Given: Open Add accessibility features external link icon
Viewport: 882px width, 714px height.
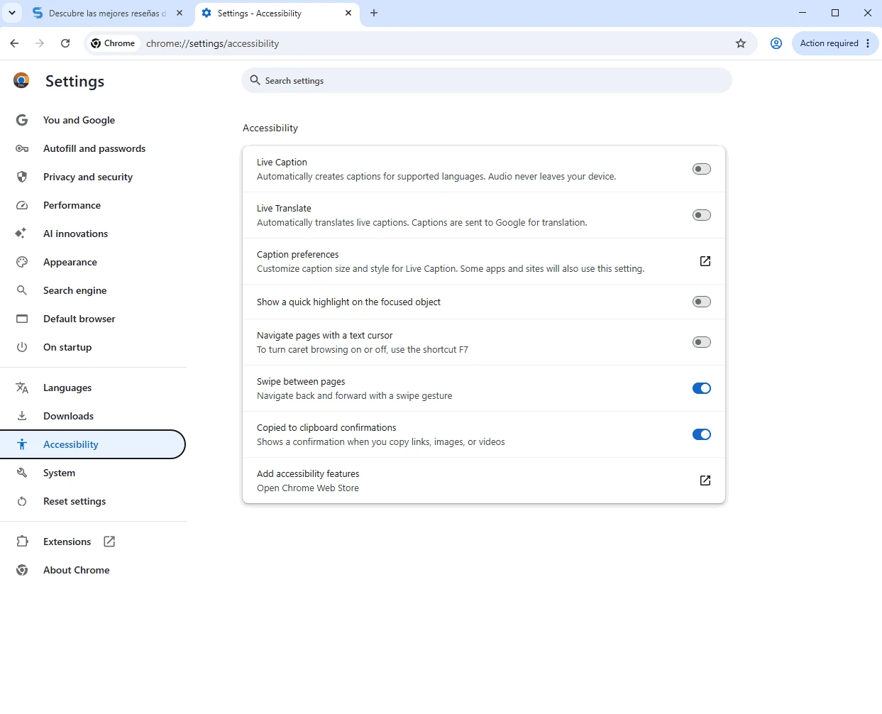Looking at the screenshot, I should point(705,480).
